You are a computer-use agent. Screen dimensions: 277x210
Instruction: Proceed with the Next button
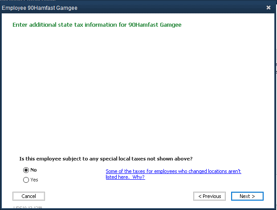click(247, 196)
